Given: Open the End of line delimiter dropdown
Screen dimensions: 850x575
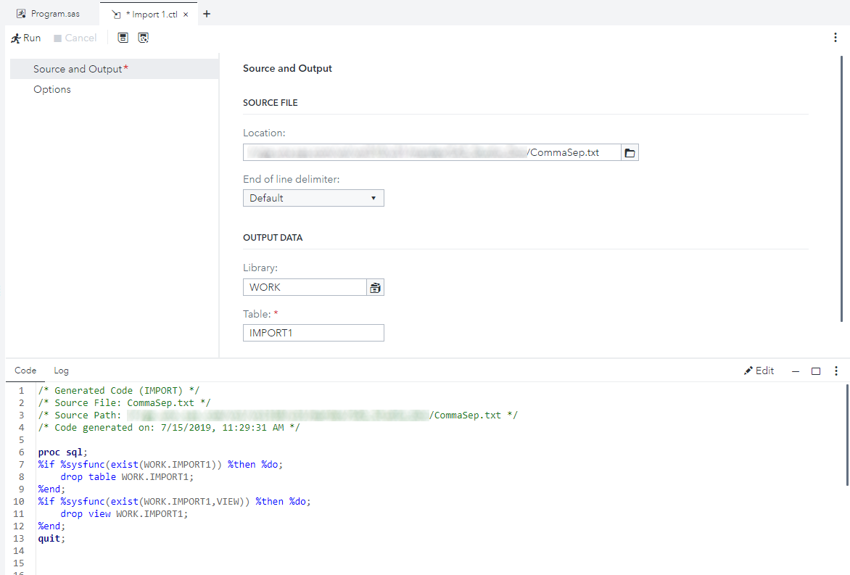Looking at the screenshot, I should click(313, 198).
